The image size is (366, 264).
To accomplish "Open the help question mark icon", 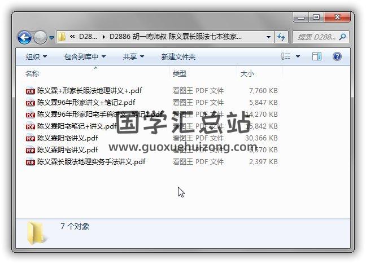I will point(337,56).
